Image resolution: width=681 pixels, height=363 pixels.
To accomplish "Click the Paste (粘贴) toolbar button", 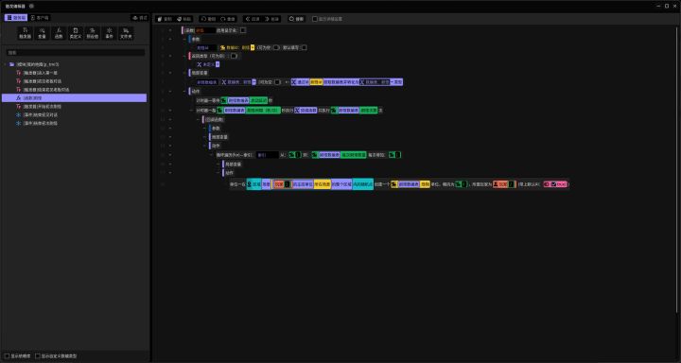I will 184,19.
